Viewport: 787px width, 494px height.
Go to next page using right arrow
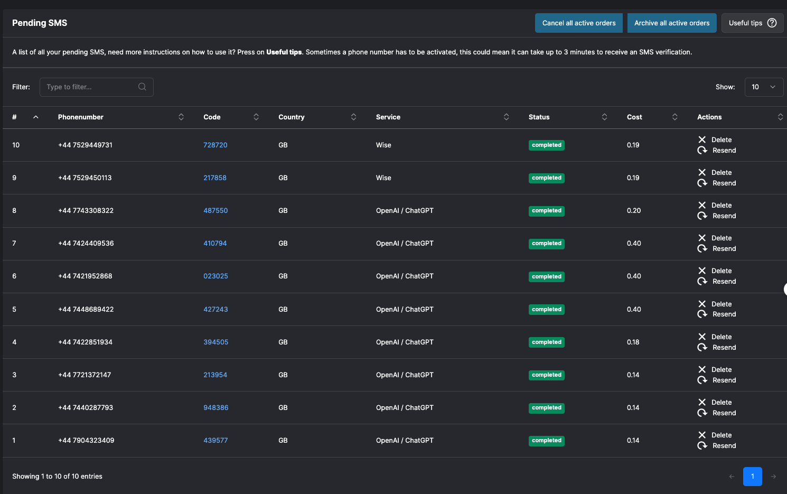click(x=773, y=477)
